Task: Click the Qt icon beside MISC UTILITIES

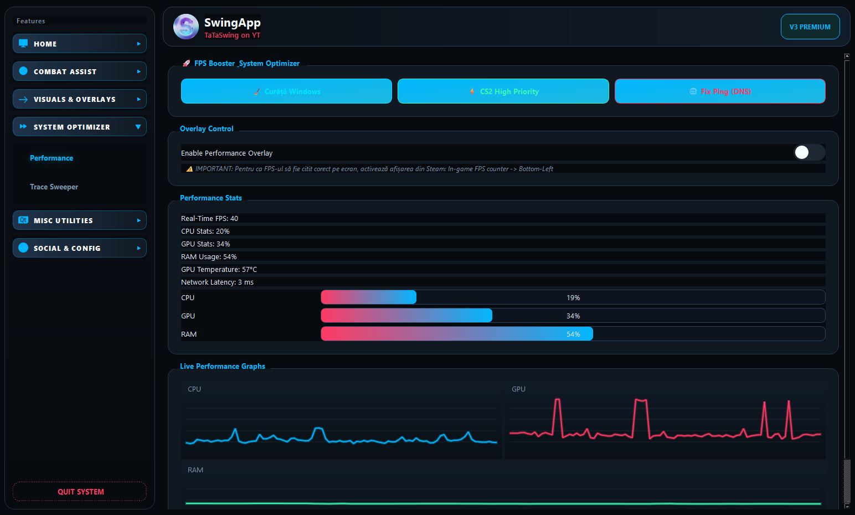Action: pyautogui.click(x=23, y=220)
